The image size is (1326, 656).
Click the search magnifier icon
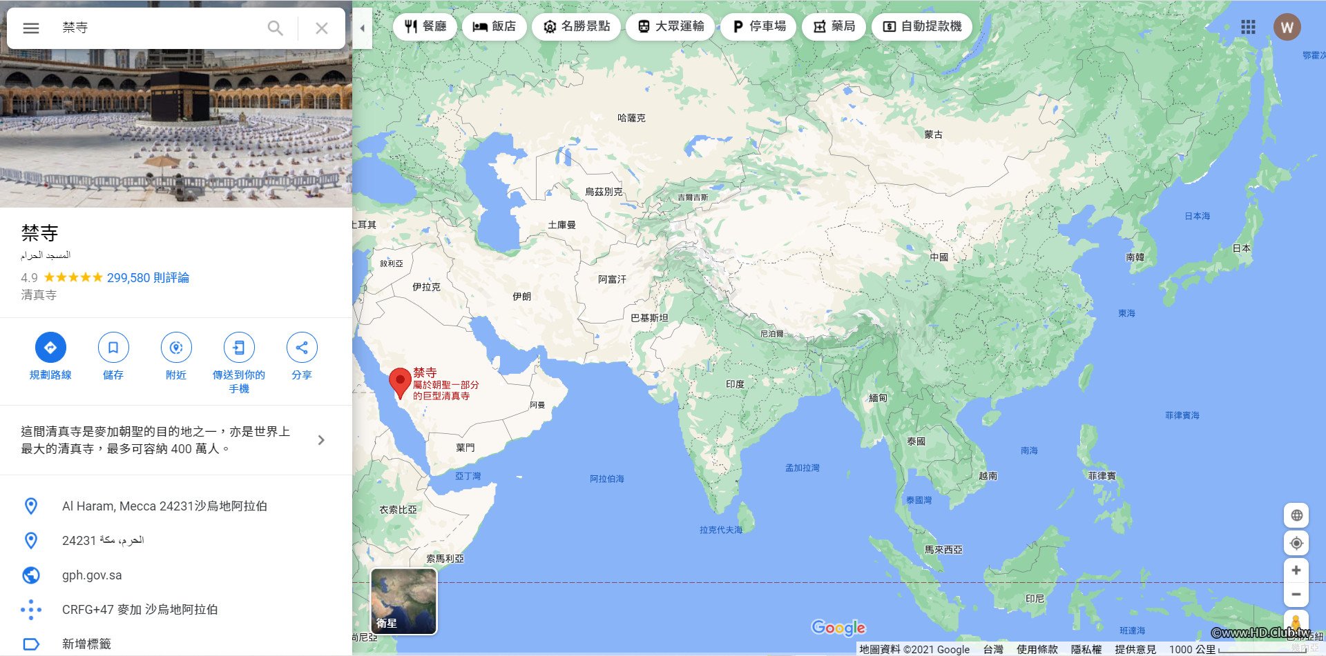(x=275, y=28)
